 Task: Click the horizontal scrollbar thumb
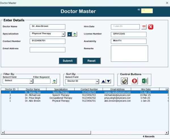coord(48,132)
